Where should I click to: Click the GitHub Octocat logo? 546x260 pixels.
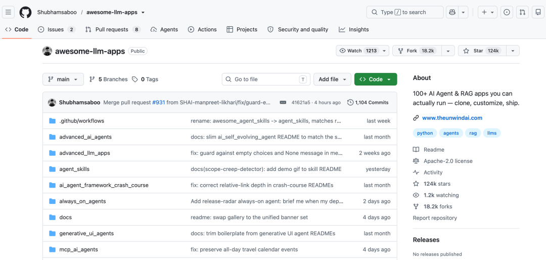click(x=25, y=12)
